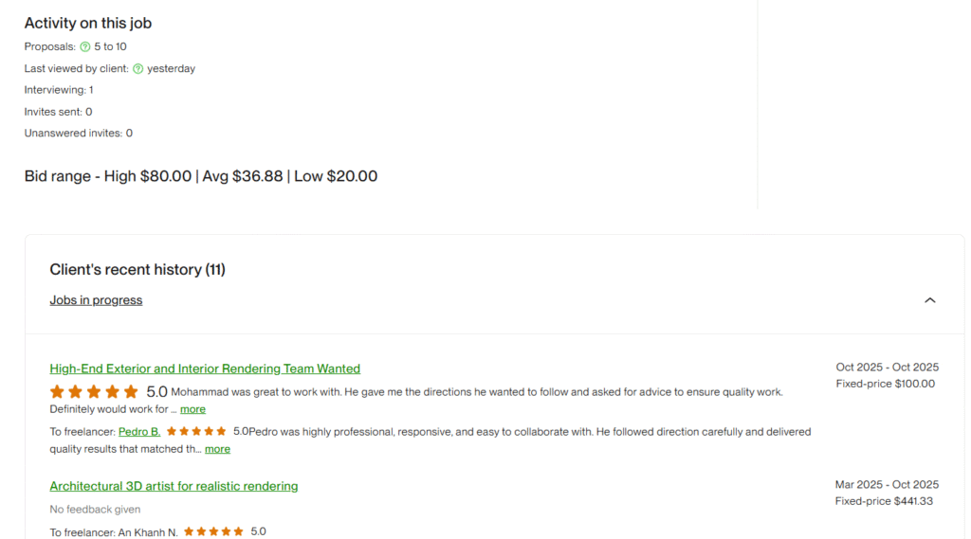Click the No feedback given text
971x539 pixels.
coord(95,510)
